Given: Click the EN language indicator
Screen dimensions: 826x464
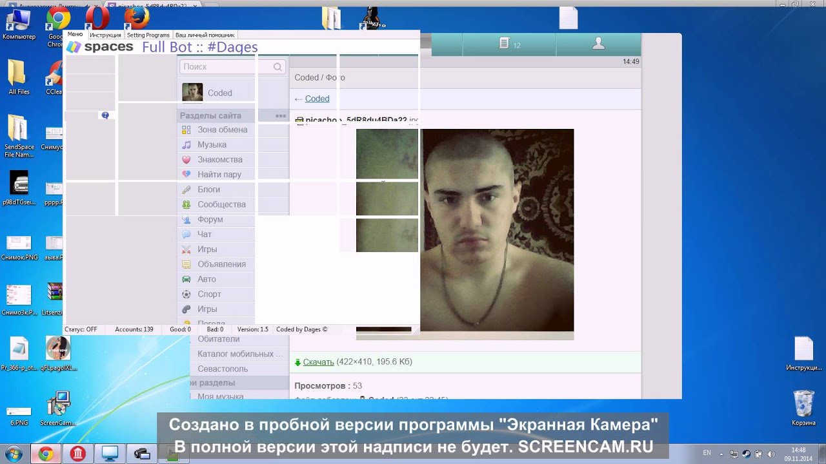Looking at the screenshot, I should pos(707,453).
